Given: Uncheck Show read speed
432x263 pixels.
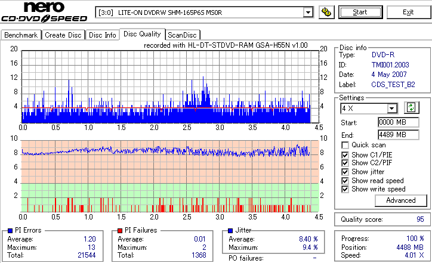Looking at the screenshot, I should (345, 181).
